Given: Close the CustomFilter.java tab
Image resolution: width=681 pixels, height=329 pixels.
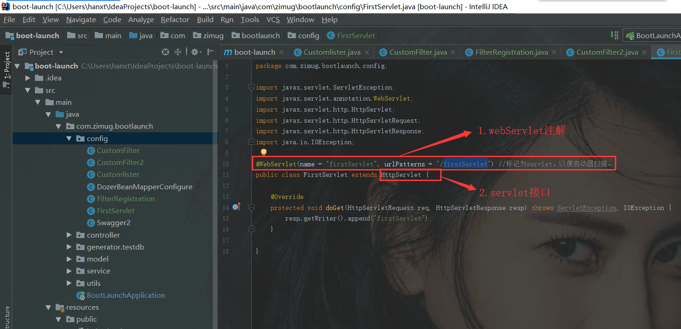Looking at the screenshot, I should pyautogui.click(x=454, y=52).
